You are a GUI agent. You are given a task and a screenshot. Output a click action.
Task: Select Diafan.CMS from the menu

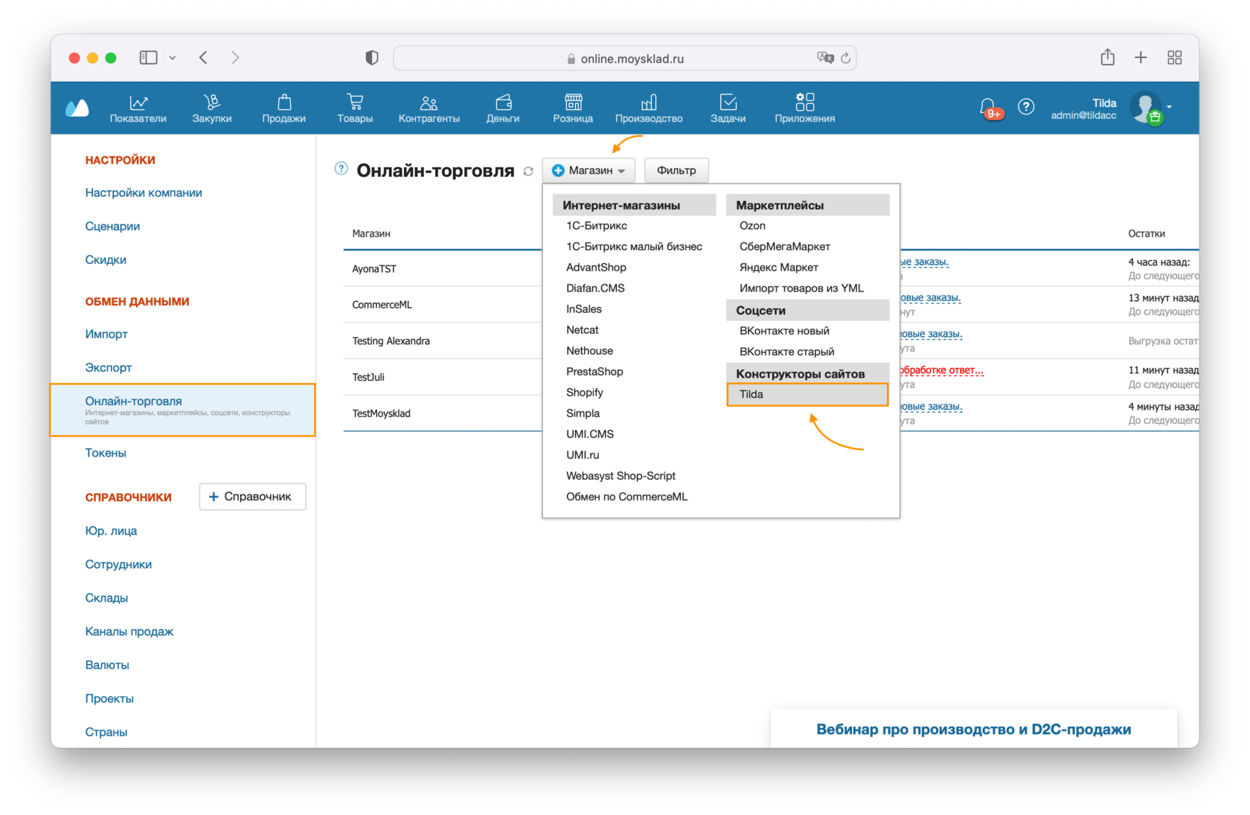point(595,288)
